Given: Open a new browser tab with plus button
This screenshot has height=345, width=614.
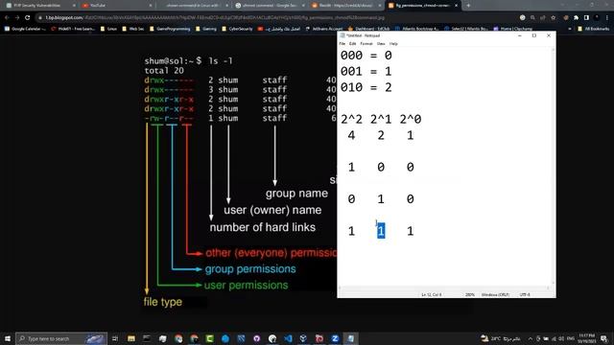Looking at the screenshot, I should tap(468, 6).
